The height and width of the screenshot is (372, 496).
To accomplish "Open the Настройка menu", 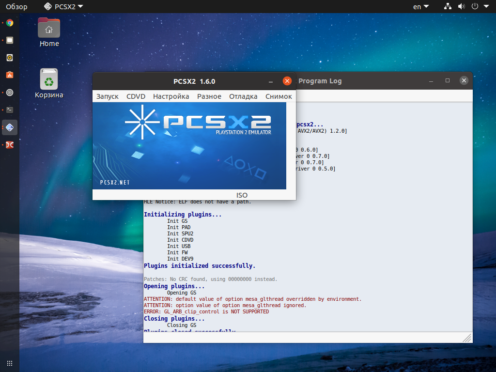I will pos(171,96).
